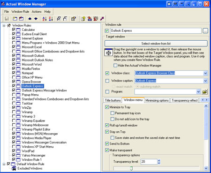The image size is (211, 173).
Task: Click the yellow question mark help icon
Action: [83, 19]
